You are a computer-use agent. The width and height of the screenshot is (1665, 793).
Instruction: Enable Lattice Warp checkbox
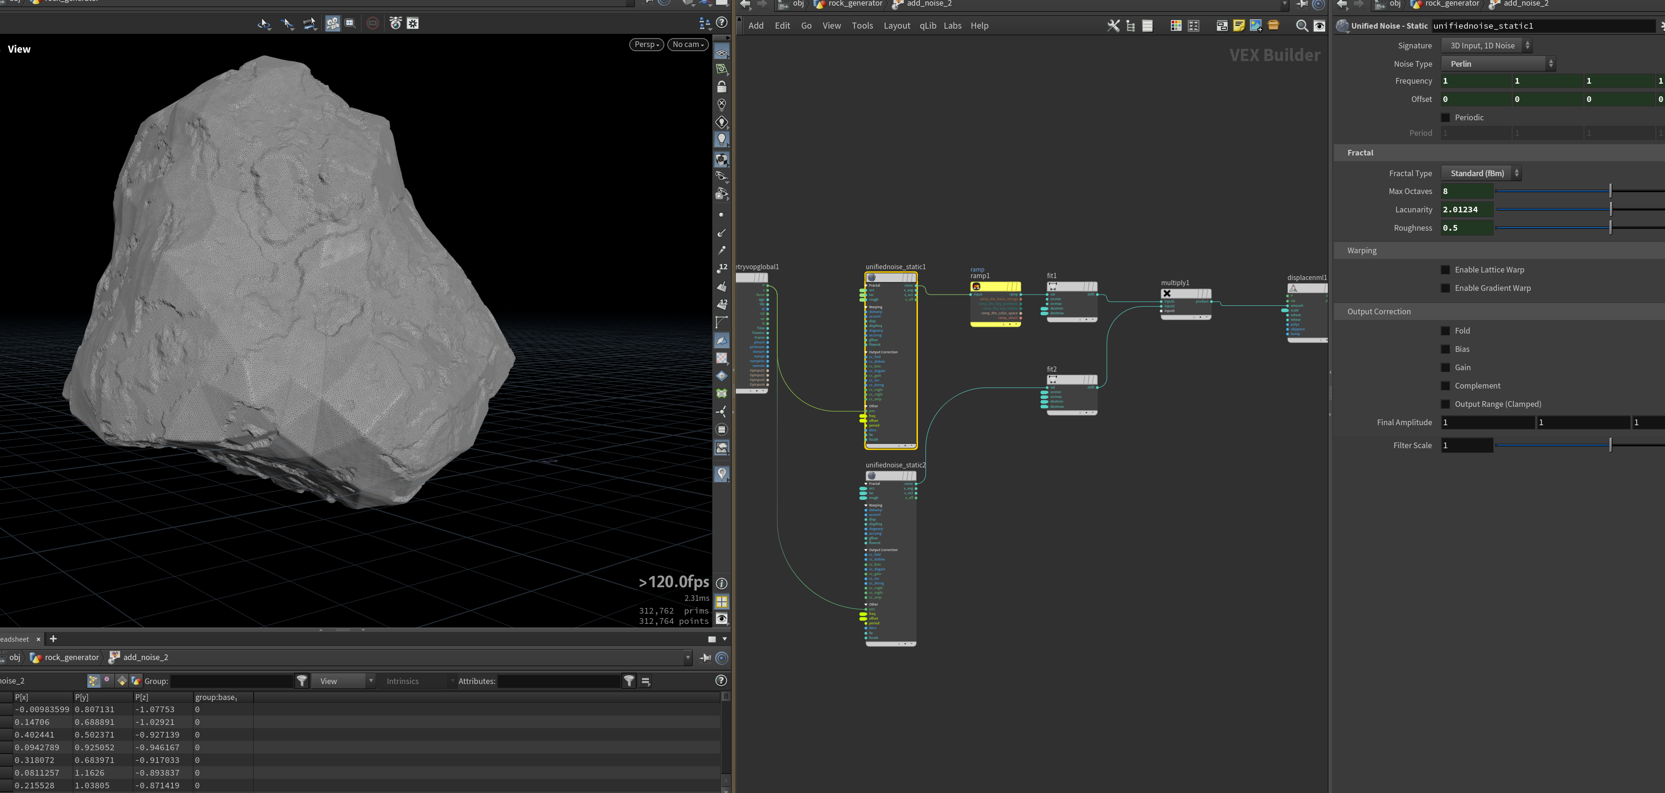[1445, 270]
